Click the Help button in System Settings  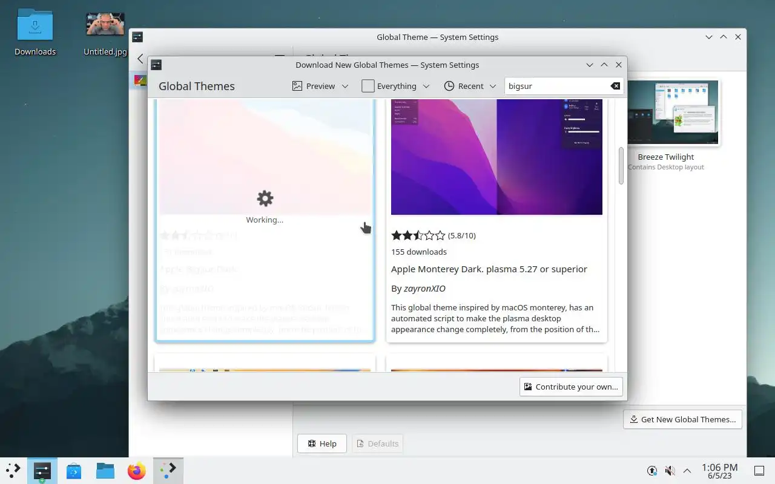322,443
